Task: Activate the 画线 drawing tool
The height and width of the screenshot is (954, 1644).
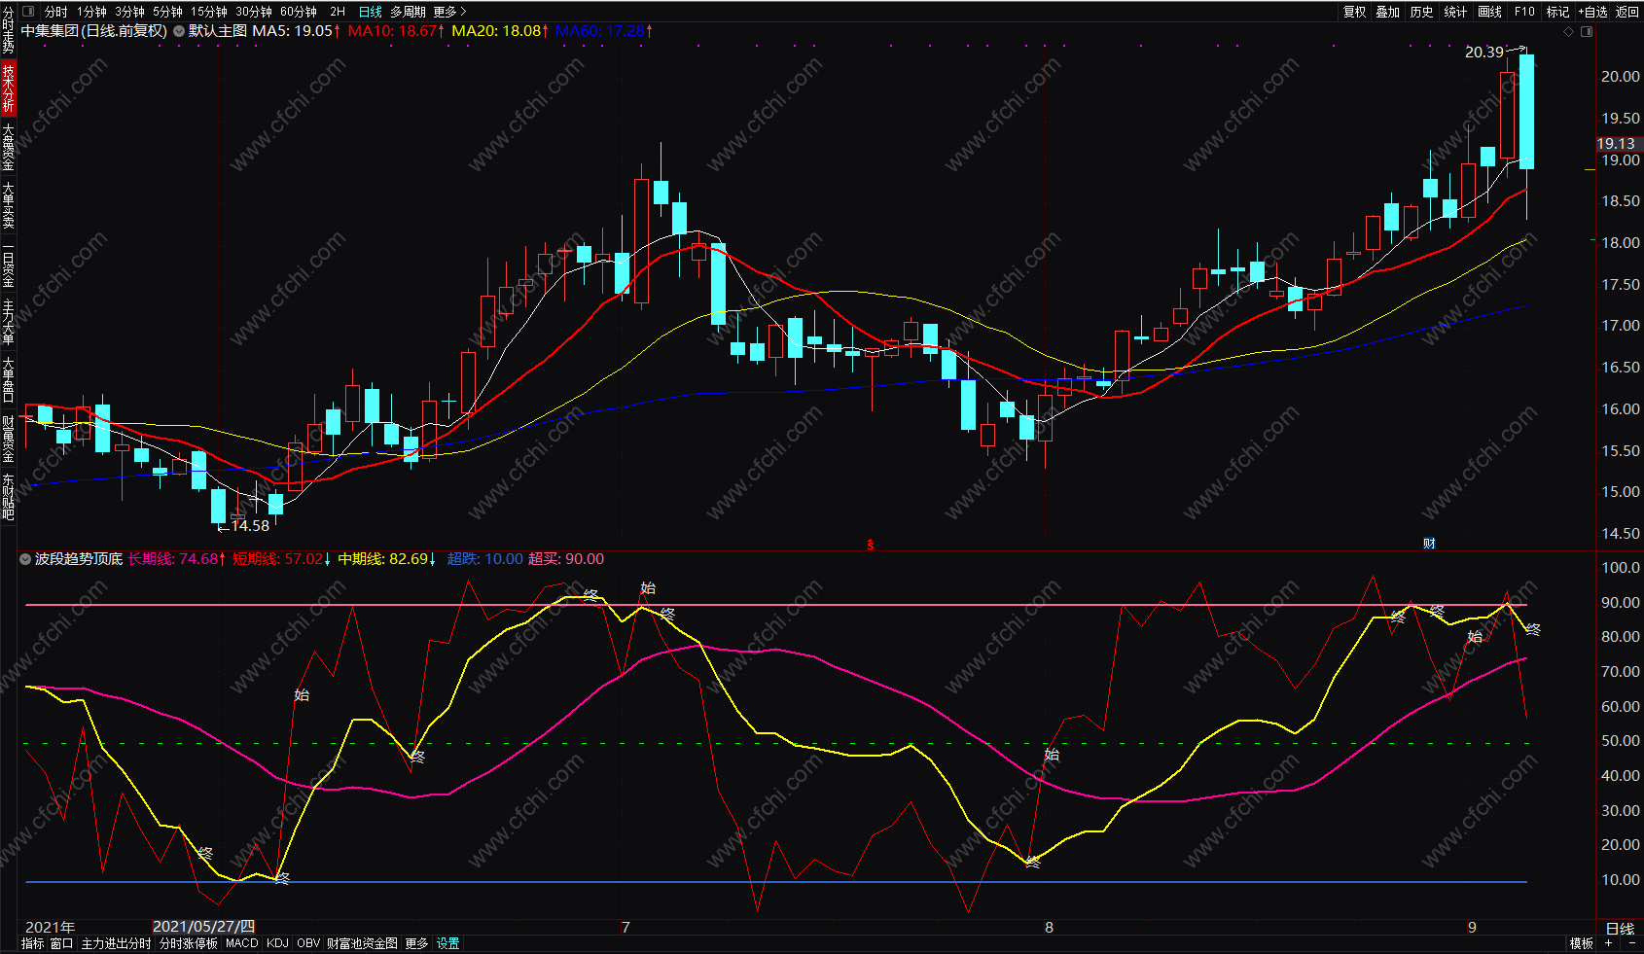Action: (x=1490, y=12)
